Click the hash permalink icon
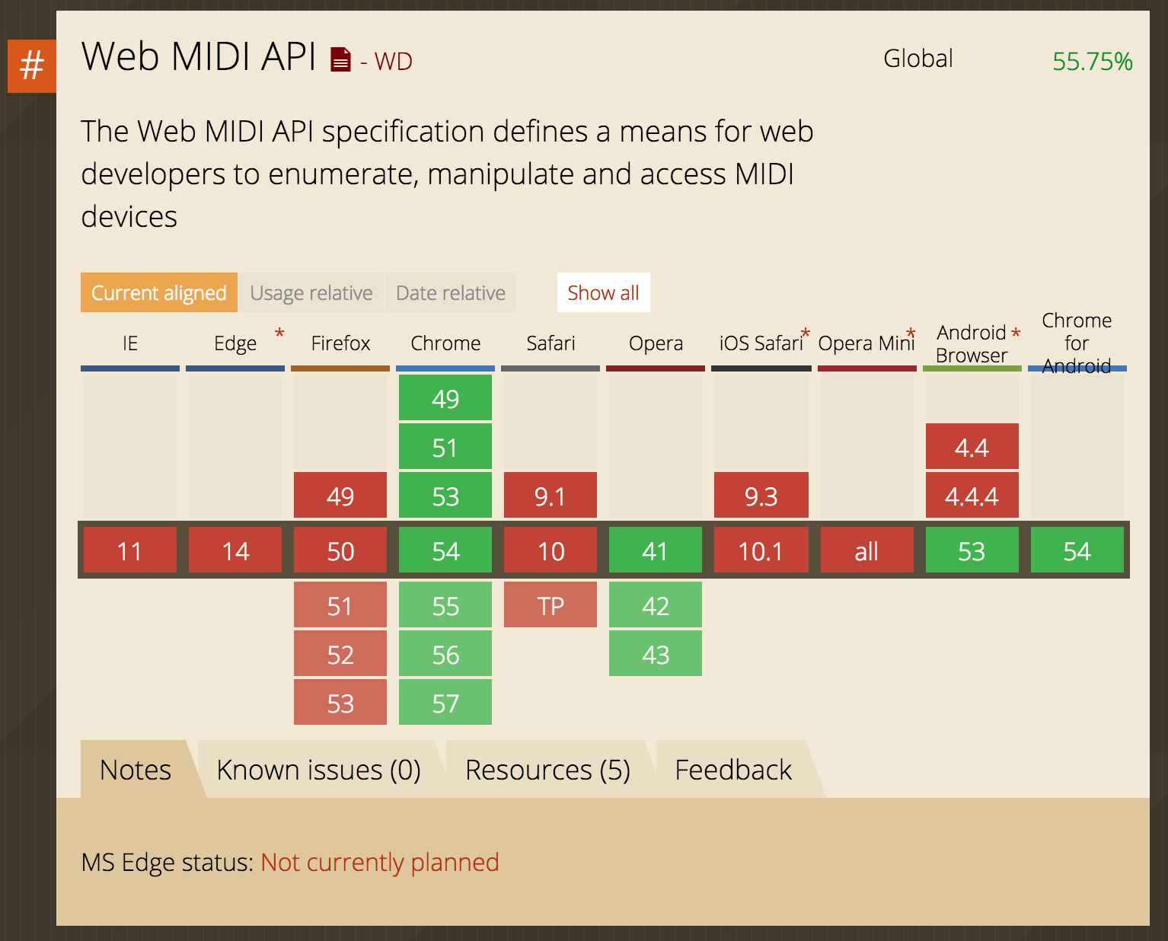Image resolution: width=1168 pixels, height=941 pixels. (31, 65)
